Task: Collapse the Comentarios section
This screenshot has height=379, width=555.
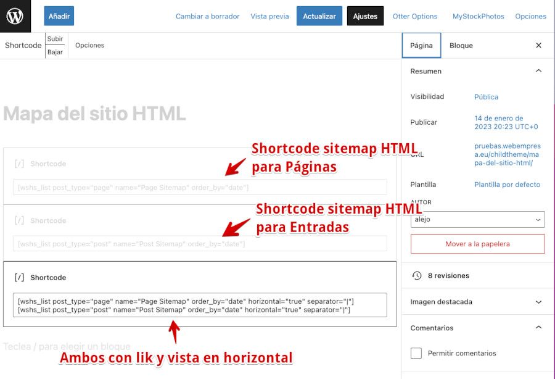Action: click(478, 328)
